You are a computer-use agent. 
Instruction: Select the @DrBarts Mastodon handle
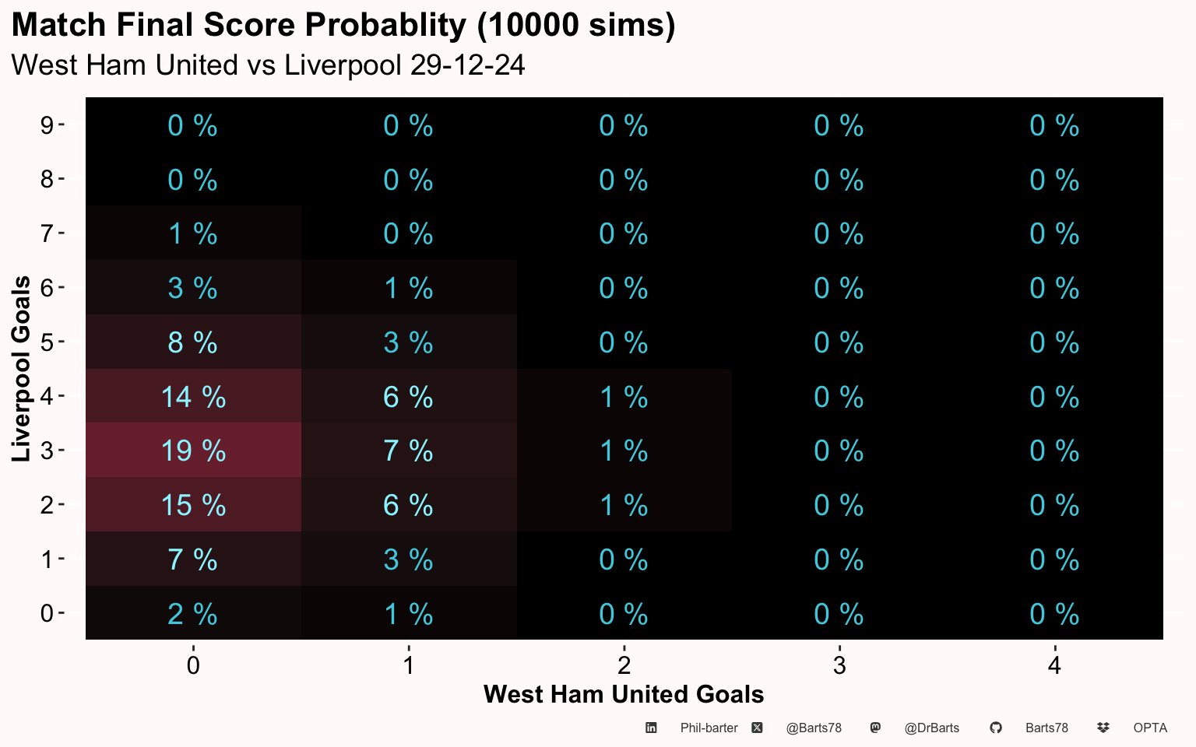click(932, 728)
